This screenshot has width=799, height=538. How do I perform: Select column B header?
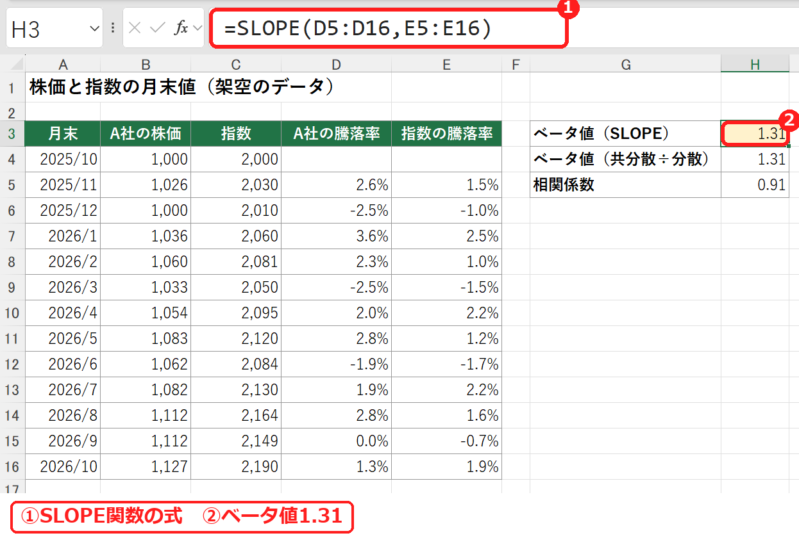[146, 64]
